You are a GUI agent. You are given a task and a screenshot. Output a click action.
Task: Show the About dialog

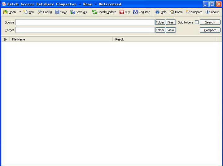pos(212,12)
